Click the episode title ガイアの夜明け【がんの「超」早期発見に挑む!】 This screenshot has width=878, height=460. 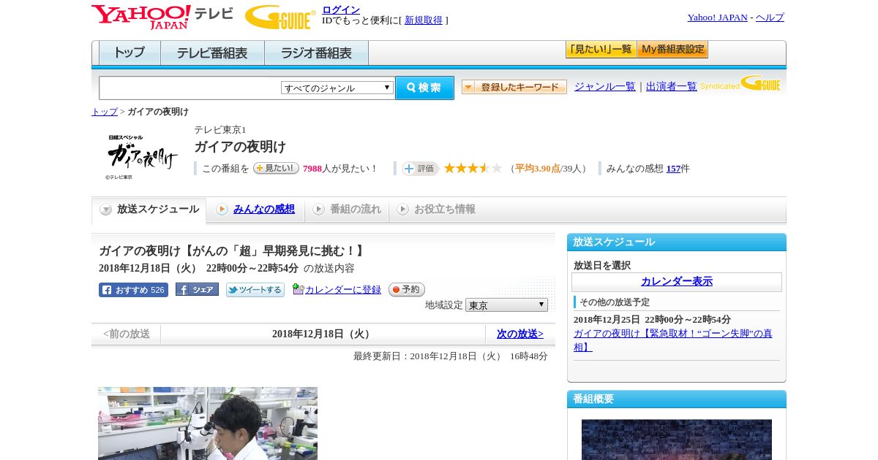click(x=233, y=250)
